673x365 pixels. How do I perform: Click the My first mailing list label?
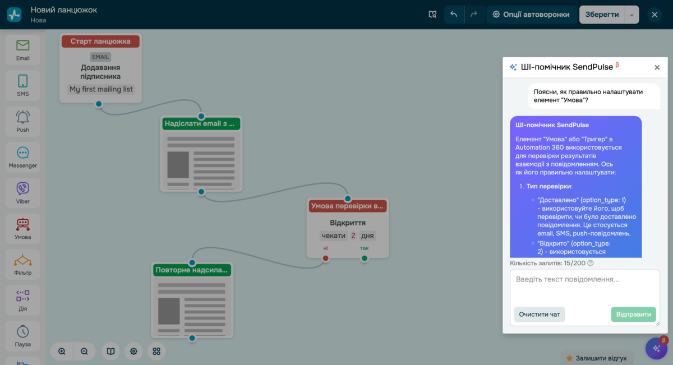101,89
